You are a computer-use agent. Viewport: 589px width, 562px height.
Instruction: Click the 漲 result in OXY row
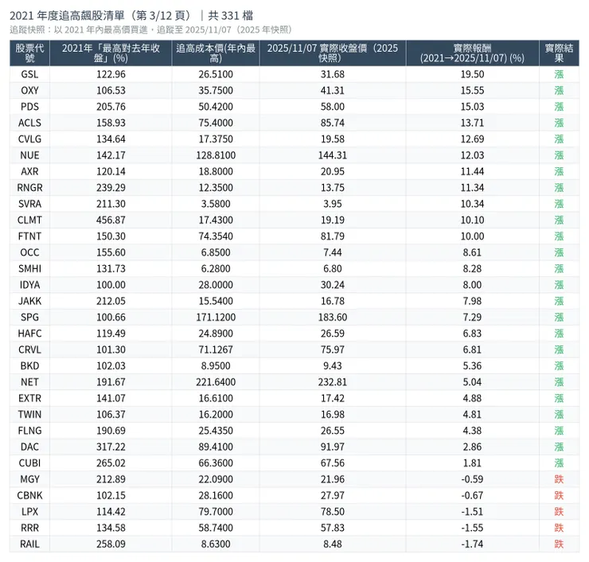[559, 91]
